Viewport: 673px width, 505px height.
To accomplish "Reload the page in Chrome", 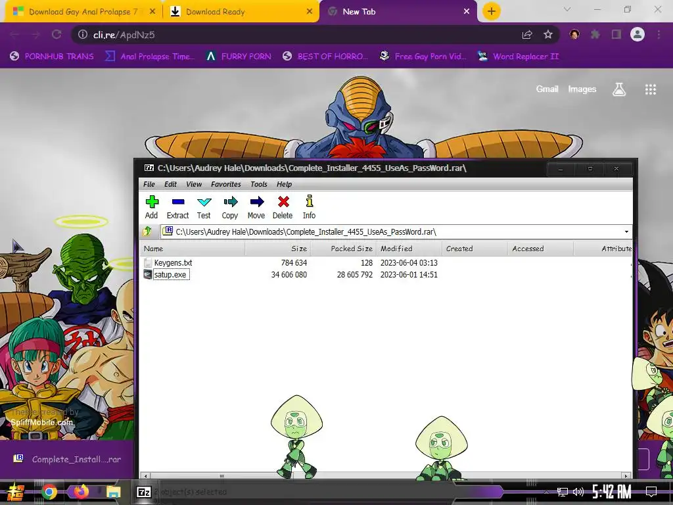I will click(x=57, y=35).
